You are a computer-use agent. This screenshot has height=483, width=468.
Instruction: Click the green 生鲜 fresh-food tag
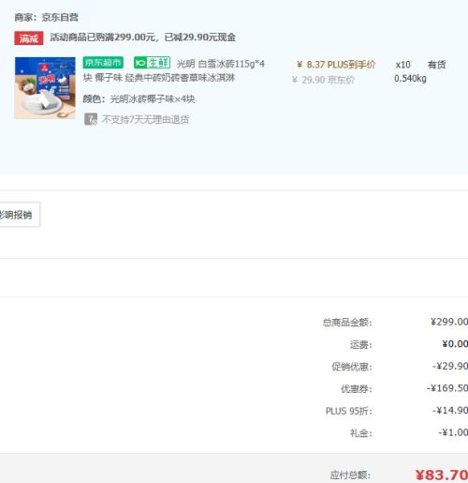click(152, 63)
